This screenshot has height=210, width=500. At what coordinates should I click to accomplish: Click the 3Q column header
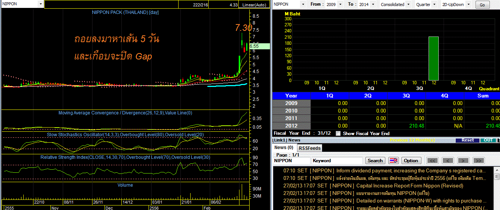coord(406,96)
